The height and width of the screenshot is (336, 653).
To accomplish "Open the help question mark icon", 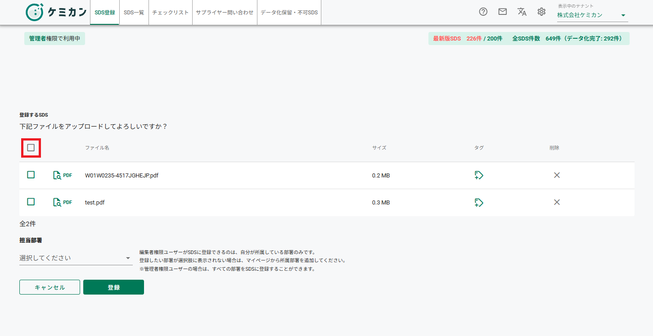I will (x=483, y=12).
